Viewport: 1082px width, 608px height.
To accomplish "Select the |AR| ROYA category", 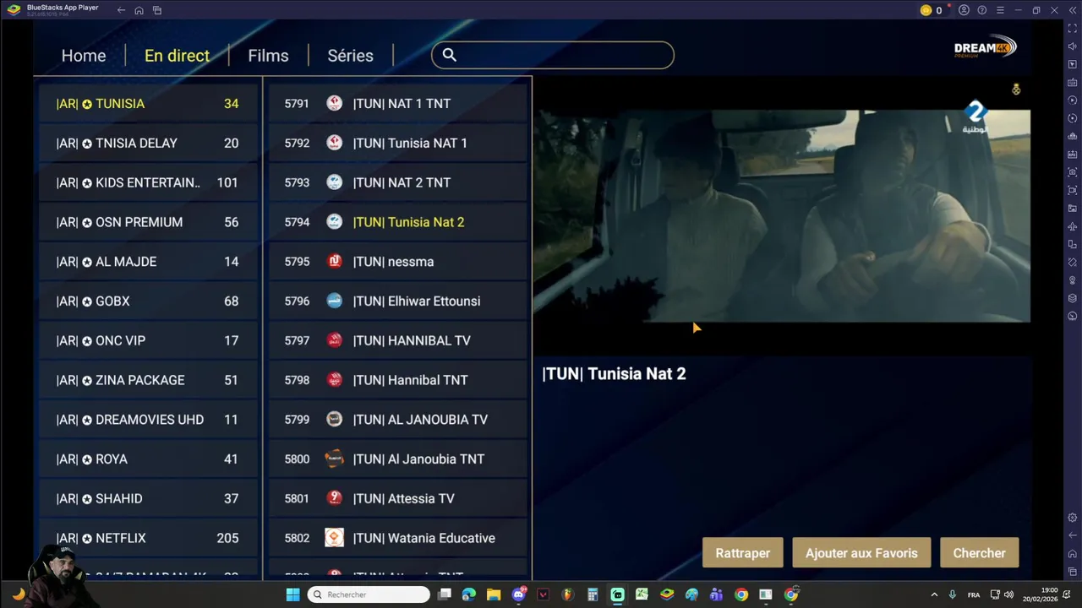I will pyautogui.click(x=148, y=459).
